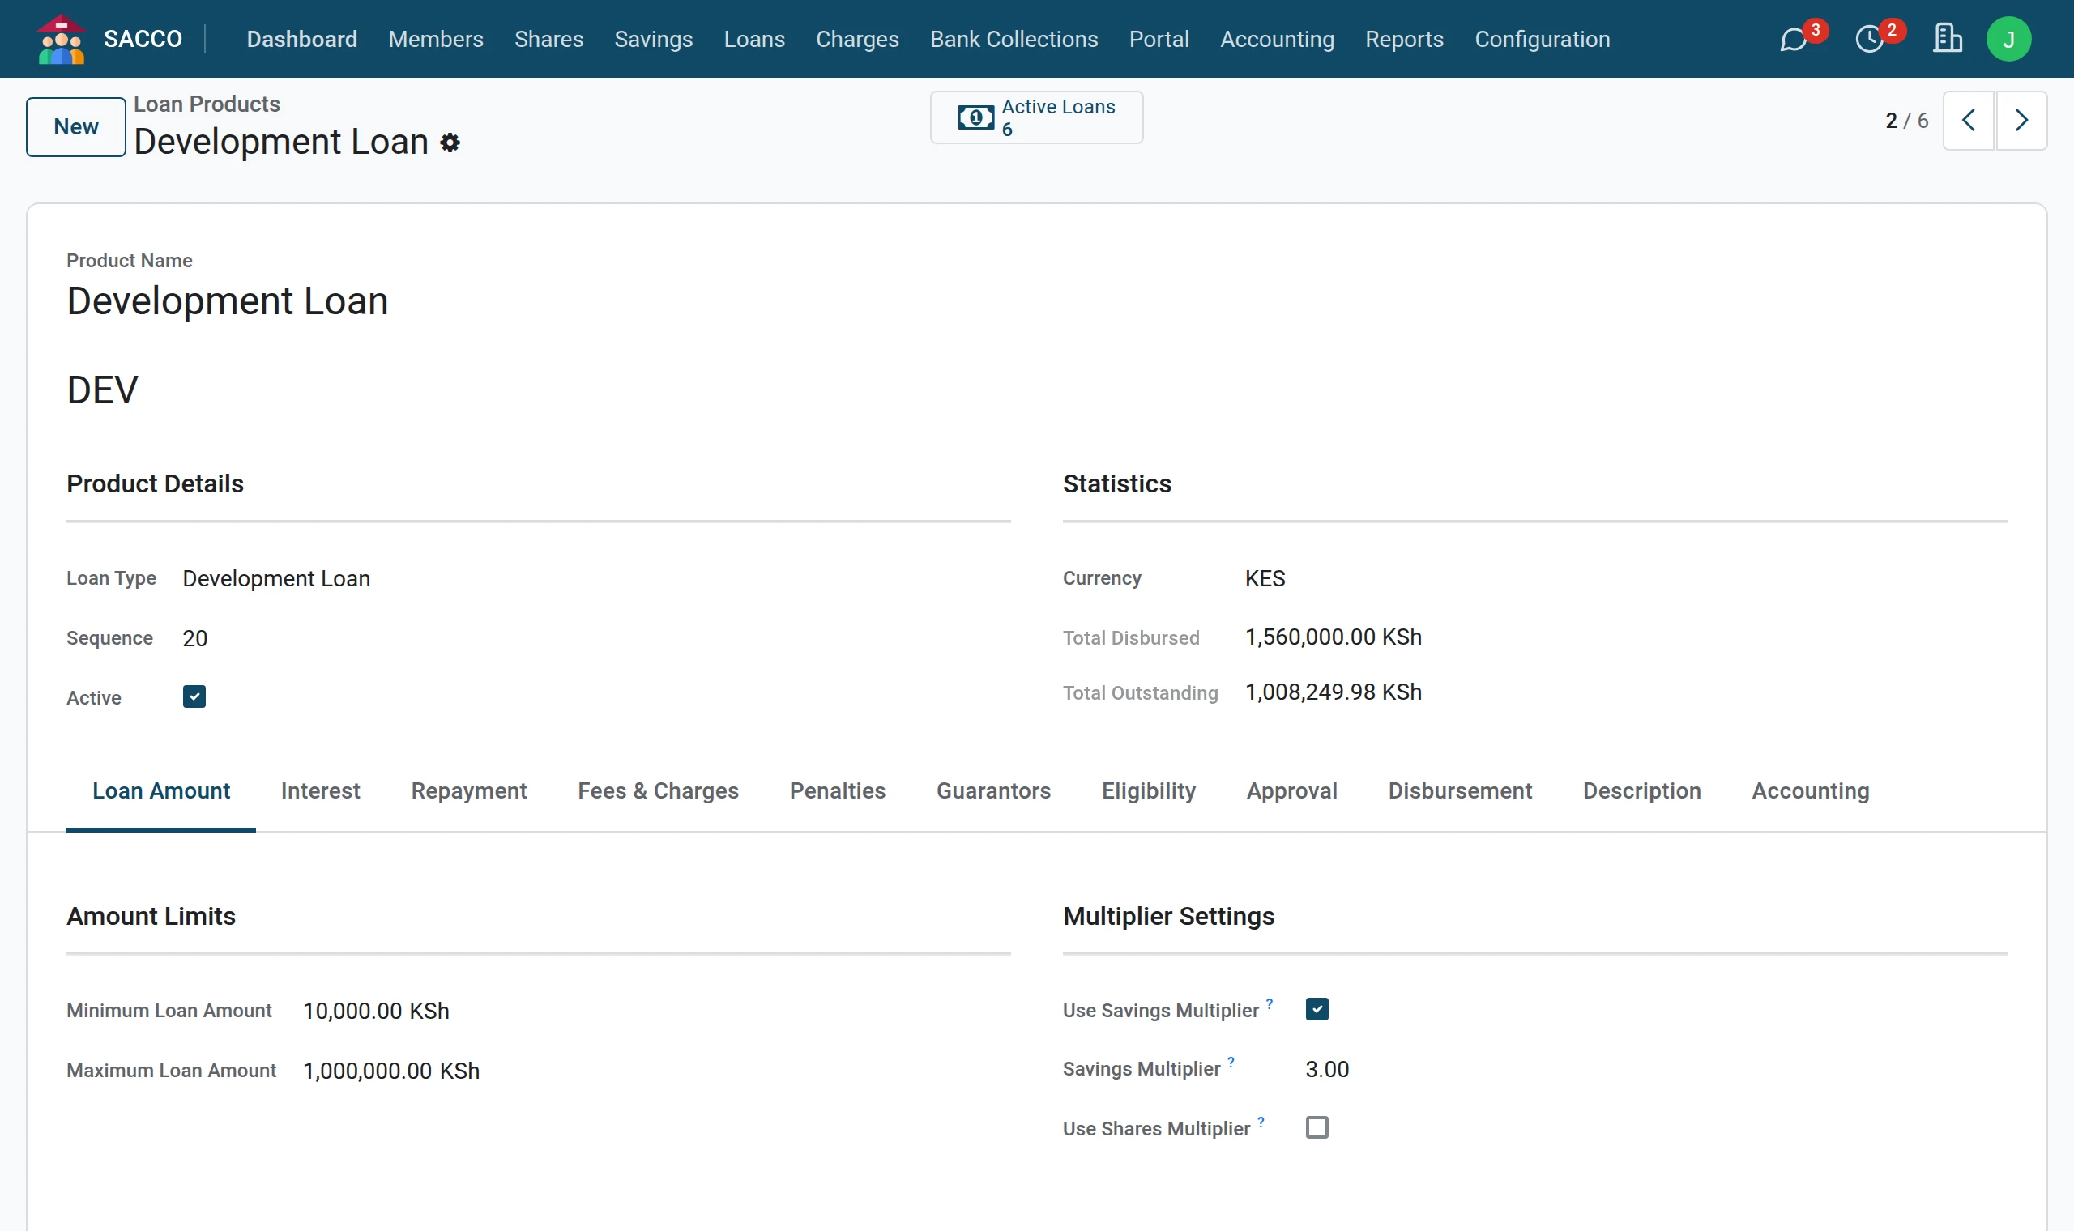
Task: Enable the Use Shares Multiplier checkbox
Action: coord(1317,1127)
